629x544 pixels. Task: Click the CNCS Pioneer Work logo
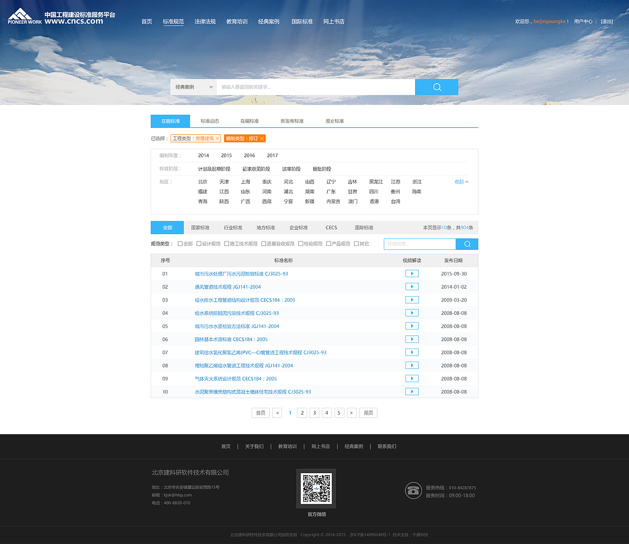point(61,16)
